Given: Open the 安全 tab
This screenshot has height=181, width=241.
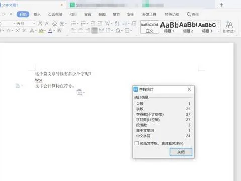Looking at the screenshot, I should tap(130, 14).
